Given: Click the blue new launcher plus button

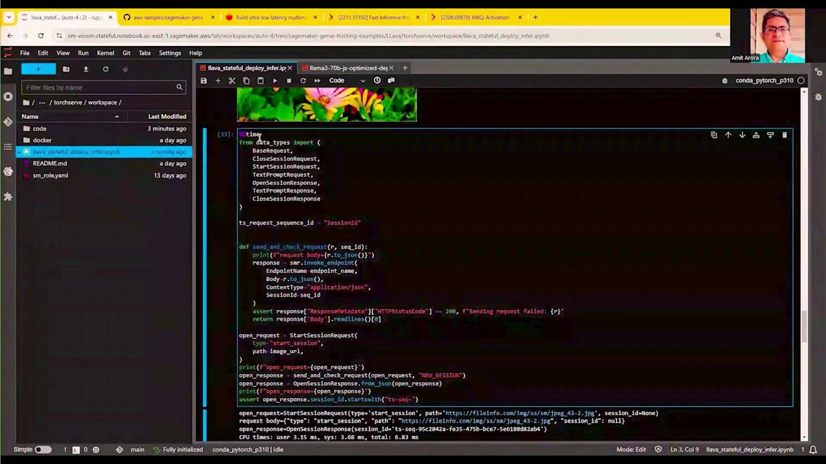Looking at the screenshot, I should point(38,69).
